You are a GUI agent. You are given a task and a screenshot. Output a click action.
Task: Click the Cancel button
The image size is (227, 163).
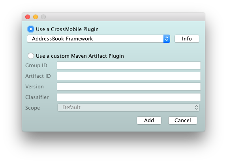click(183, 120)
